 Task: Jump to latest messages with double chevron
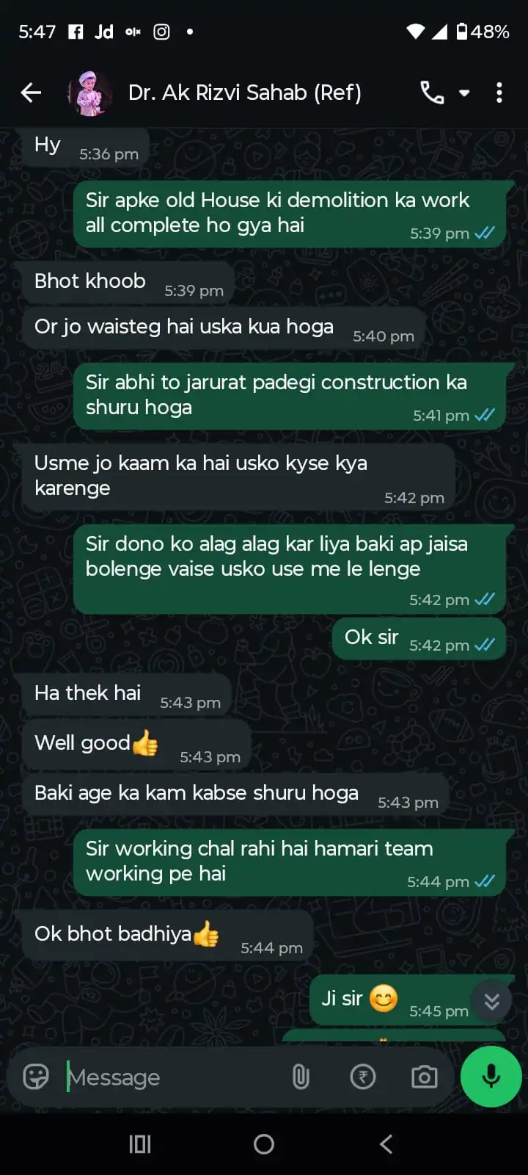(x=491, y=1002)
